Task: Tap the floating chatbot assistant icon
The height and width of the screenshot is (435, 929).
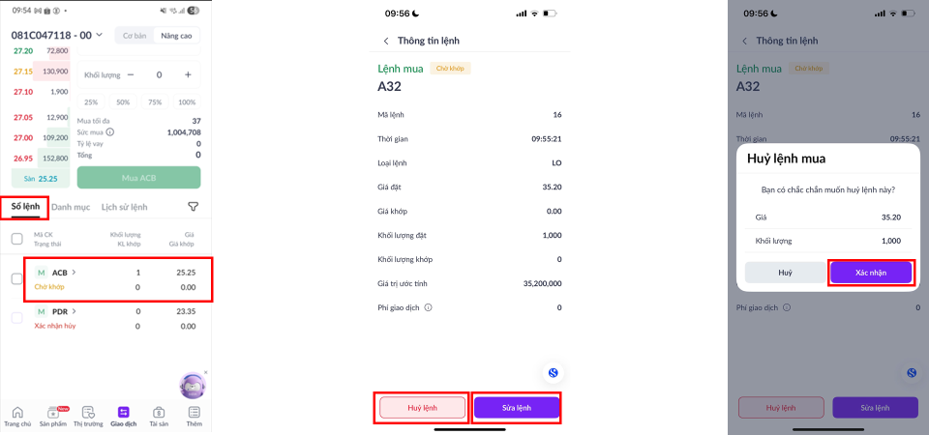Action: point(193,385)
